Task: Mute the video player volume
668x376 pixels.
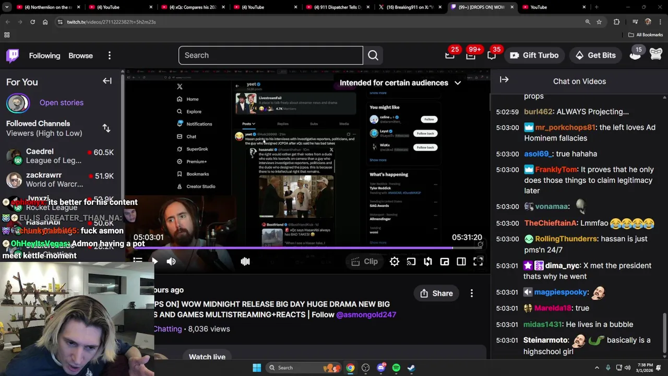Action: point(171,262)
